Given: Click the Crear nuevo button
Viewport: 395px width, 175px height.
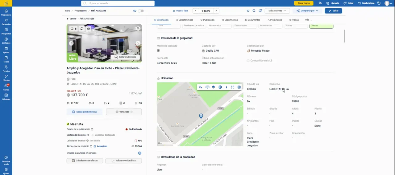Looking at the screenshot, I should (304, 3).
